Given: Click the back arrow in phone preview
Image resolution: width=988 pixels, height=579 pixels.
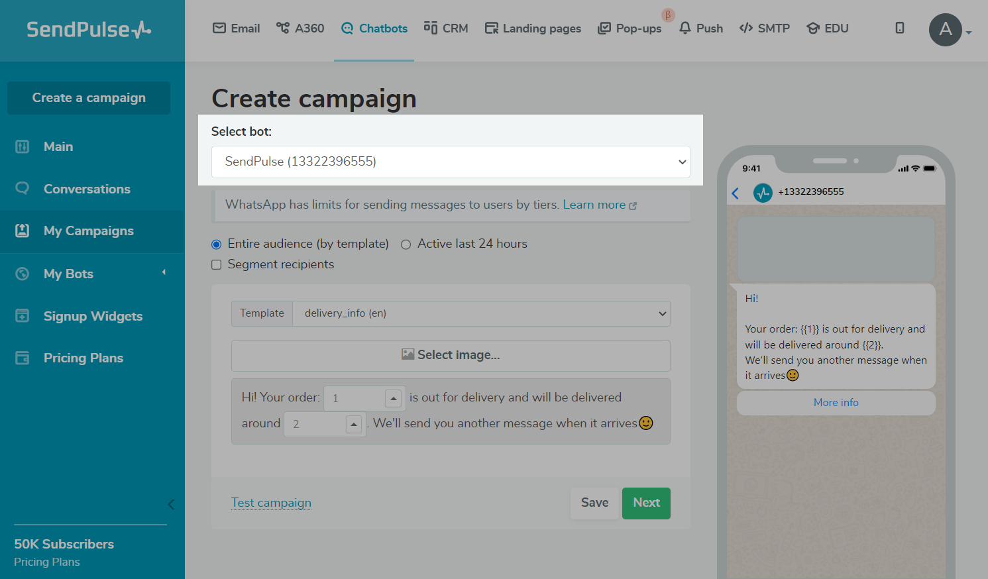Looking at the screenshot, I should coord(735,193).
